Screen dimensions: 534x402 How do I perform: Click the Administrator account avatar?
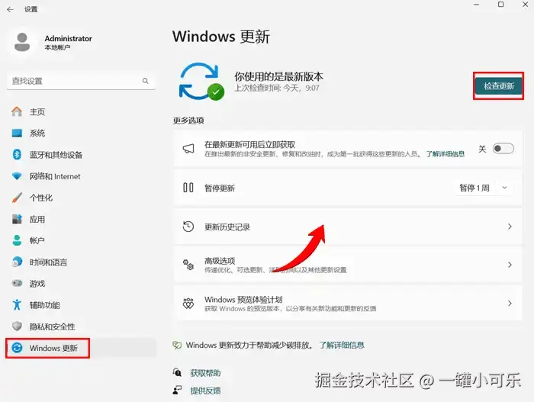pos(22,42)
